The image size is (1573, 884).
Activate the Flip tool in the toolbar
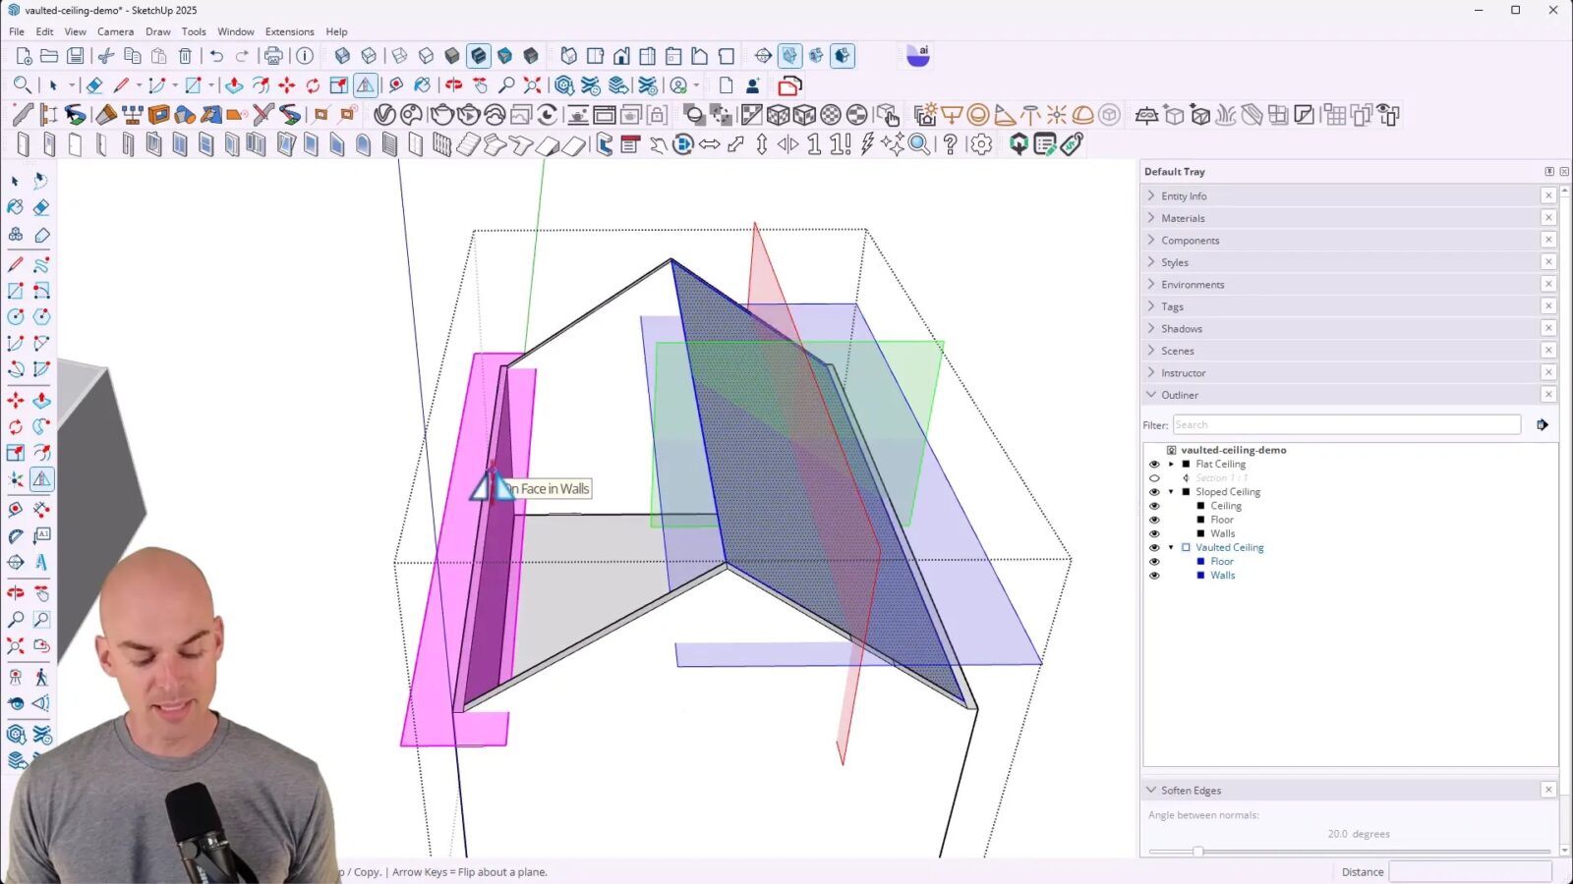[365, 85]
